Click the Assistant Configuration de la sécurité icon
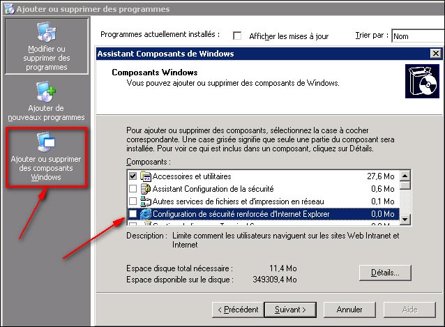Image resolution: width=445 pixels, height=327 pixels. (146, 189)
